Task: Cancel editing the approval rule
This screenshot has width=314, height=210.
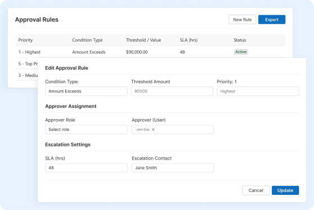Action: (x=256, y=190)
